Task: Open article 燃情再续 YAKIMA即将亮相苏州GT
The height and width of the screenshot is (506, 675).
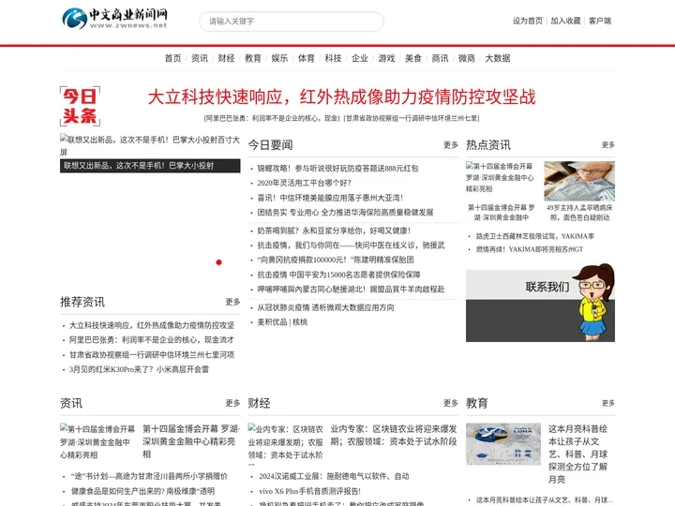Action: point(530,249)
